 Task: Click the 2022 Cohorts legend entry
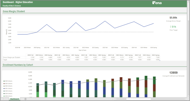(8, 86)
